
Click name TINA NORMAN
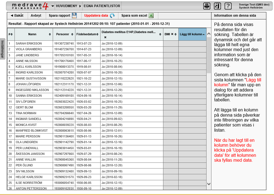(x=26, y=113)
